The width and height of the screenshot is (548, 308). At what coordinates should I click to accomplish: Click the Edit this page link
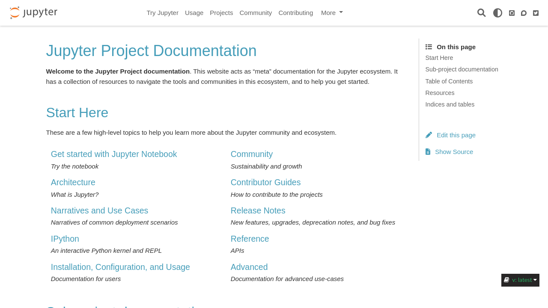tap(456, 135)
